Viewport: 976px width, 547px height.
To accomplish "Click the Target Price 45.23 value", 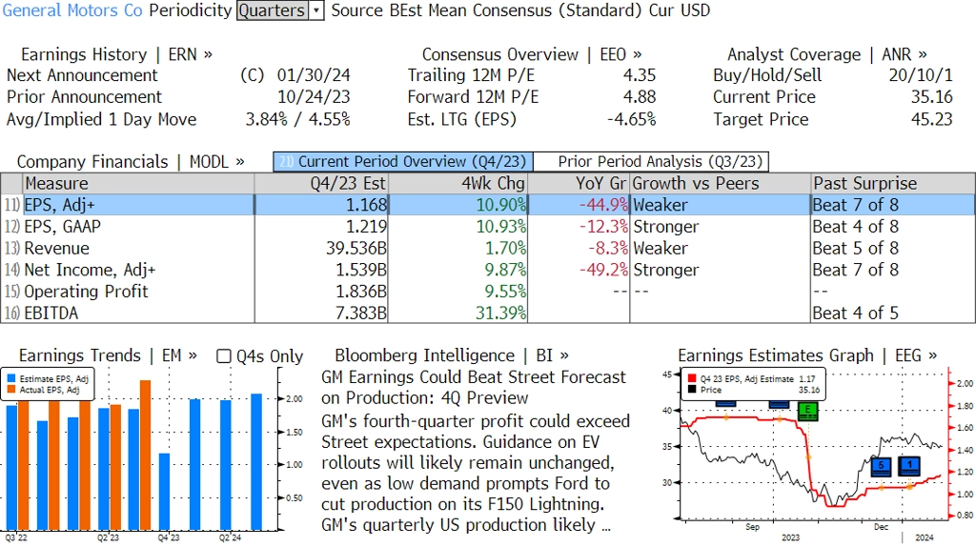I will coord(931,119).
